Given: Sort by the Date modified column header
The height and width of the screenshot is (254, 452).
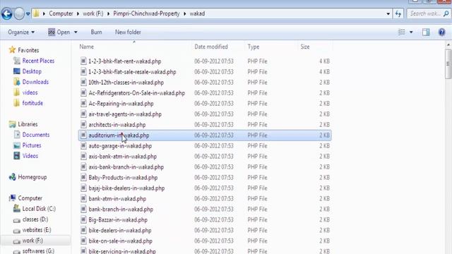Looking at the screenshot, I should click(x=218, y=47).
